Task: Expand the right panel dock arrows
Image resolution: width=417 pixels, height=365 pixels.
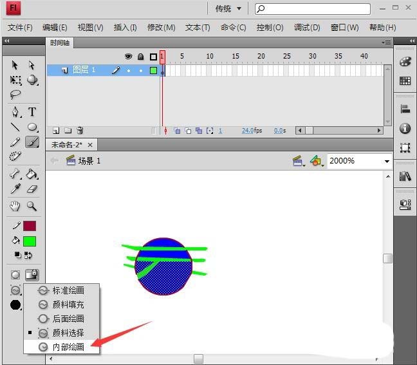Action: (x=412, y=41)
